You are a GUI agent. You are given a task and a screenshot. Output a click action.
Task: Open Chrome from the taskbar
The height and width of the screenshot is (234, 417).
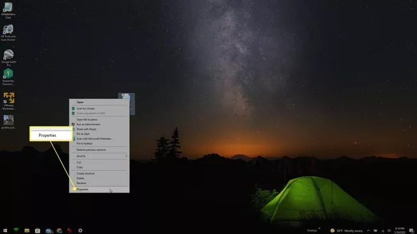59,231
